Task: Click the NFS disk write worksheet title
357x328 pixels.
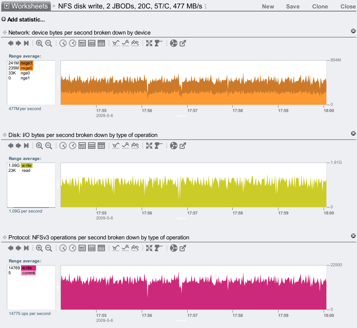Action: tap(130, 6)
